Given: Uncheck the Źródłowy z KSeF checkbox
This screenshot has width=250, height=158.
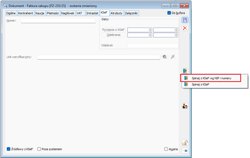Looking at the screenshot, I should pos(8,149).
